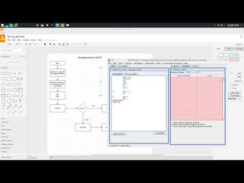Click the draw.io orange logo

coord(3,39)
